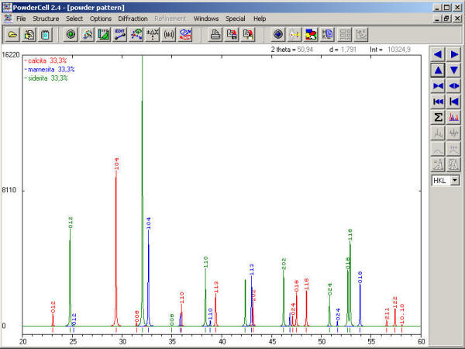This screenshot has height=349, width=465.
Task: Open the Special menu
Action: point(235,18)
